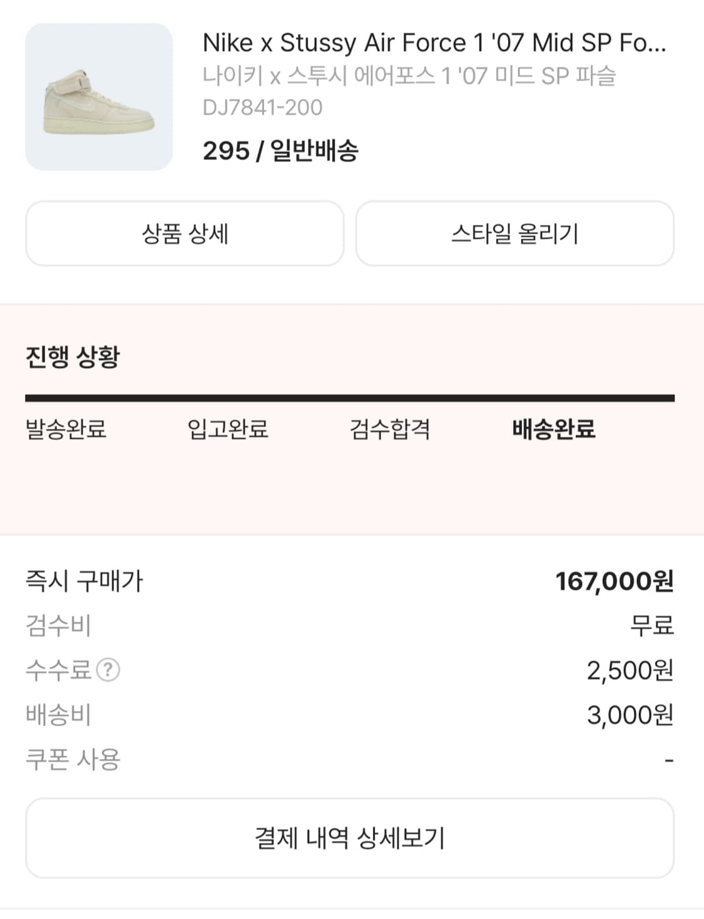Select the 입고완료 progress step
Image resolution: width=704 pixels, height=919 pixels.
pos(228,429)
